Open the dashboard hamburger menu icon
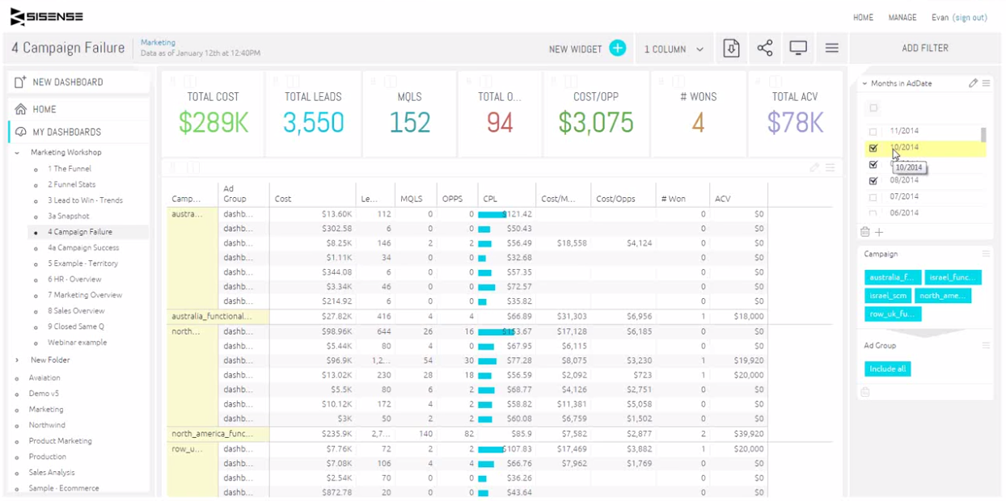Viewport: 1006px width, 501px height. click(x=831, y=48)
